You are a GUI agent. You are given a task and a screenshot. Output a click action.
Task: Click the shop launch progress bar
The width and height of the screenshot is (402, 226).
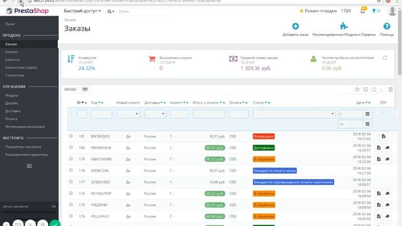pos(30,212)
